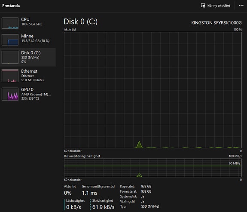Click the Prestanda page title
This screenshot has width=247, height=212.
pyautogui.click(x=11, y=6)
